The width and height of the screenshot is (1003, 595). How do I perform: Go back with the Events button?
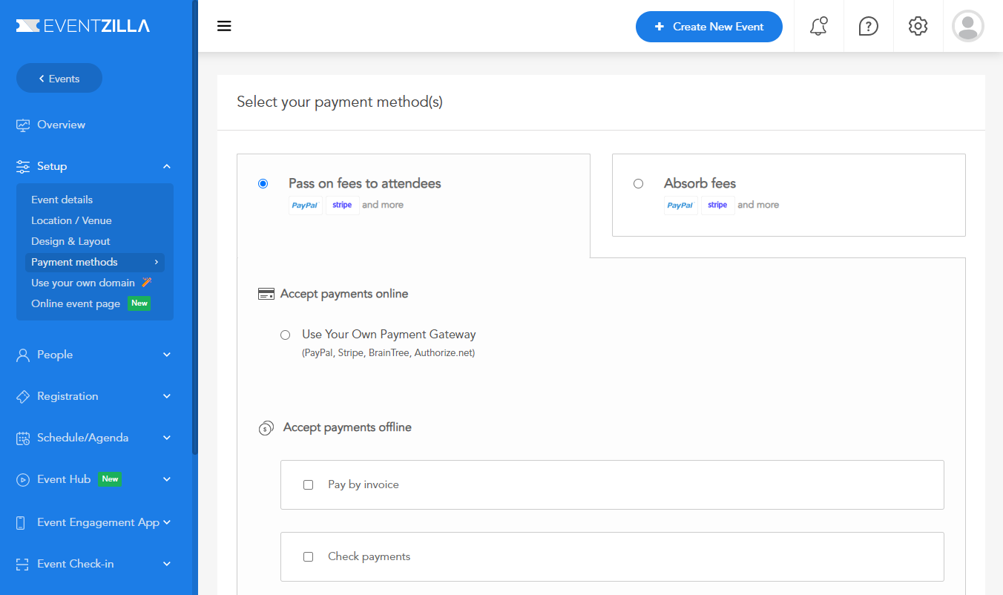click(x=59, y=78)
